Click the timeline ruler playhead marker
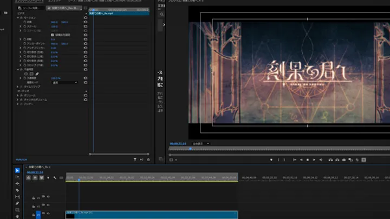This screenshot has width=390, height=219. (79, 180)
